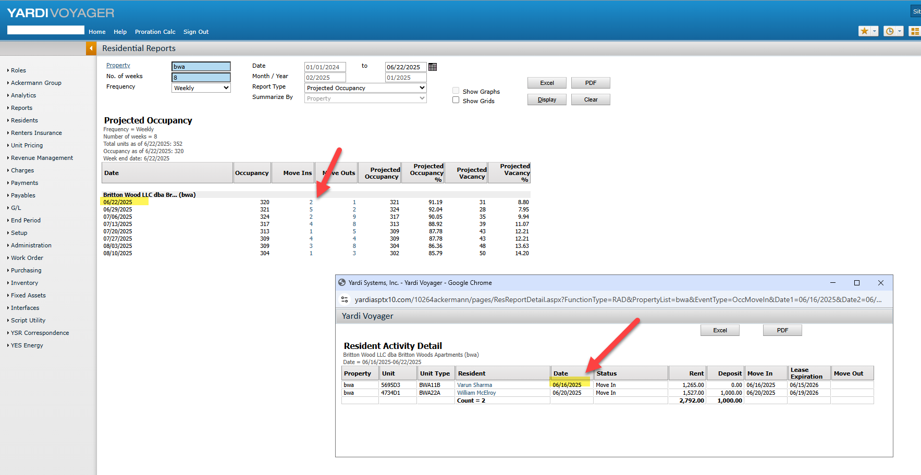Click Sign Out in top menu
The height and width of the screenshot is (475, 921).
point(195,32)
